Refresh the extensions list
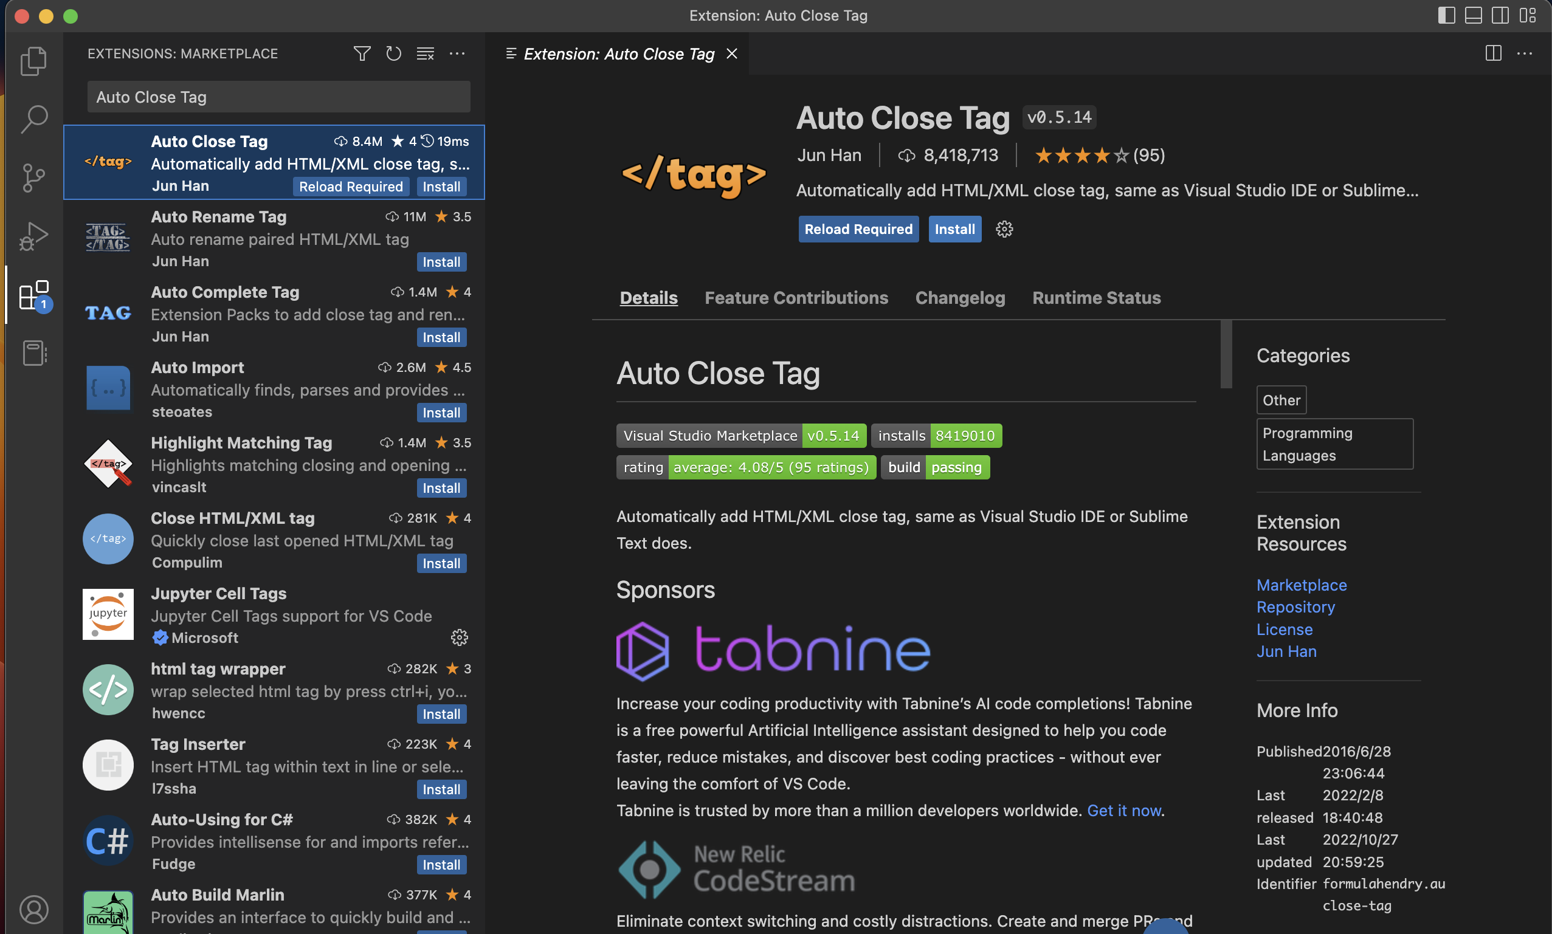 (393, 53)
